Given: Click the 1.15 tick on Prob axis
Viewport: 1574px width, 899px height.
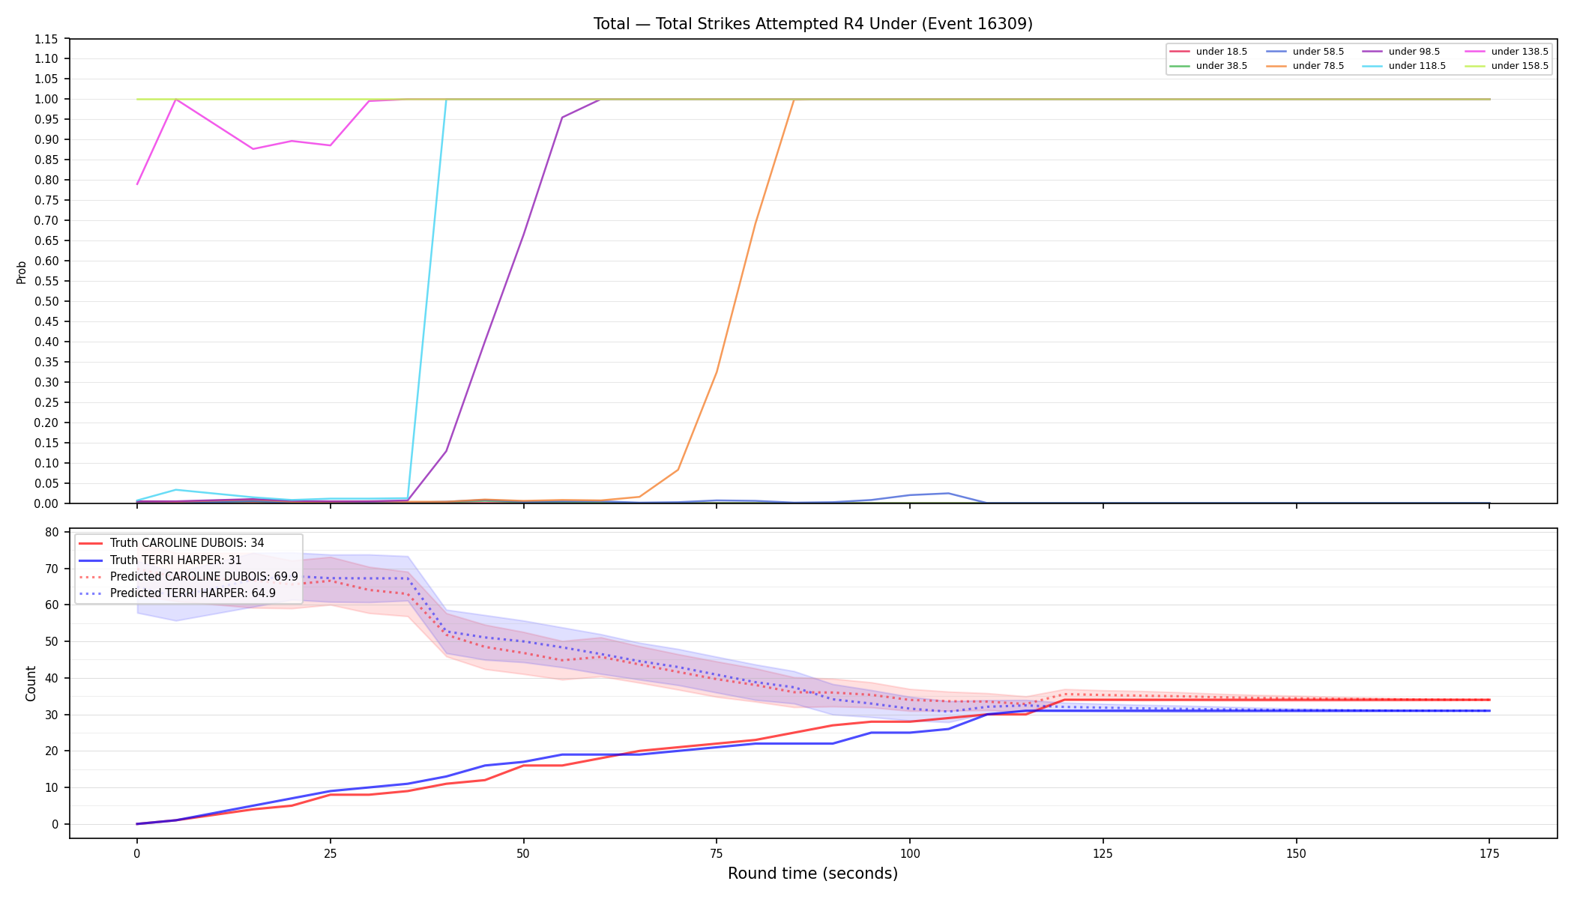Looking at the screenshot, I should tap(46, 39).
